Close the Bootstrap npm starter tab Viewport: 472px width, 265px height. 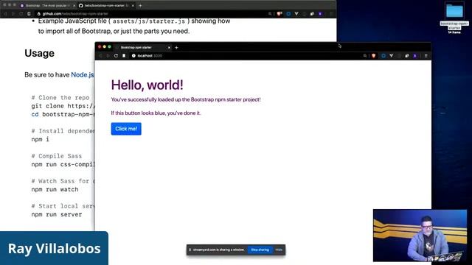169,47
